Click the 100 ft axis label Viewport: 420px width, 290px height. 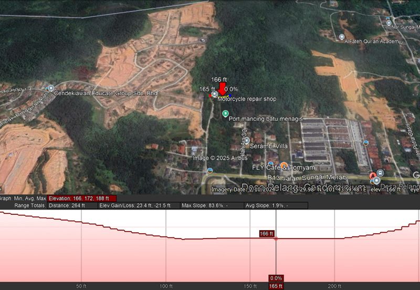tap(166, 286)
